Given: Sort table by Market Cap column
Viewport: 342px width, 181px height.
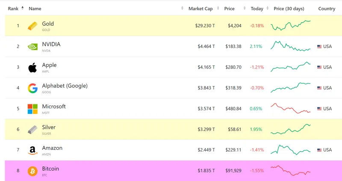Looking at the screenshot, I should coord(201,9).
